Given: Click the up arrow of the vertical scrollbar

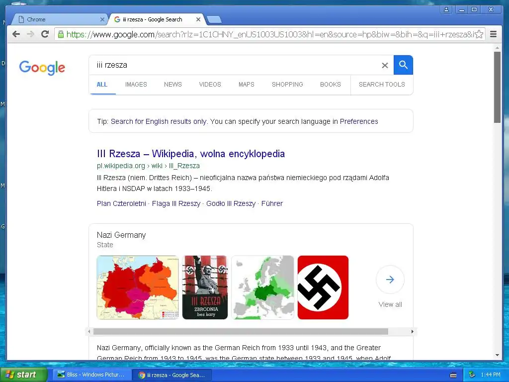Looking at the screenshot, I should [497, 48].
